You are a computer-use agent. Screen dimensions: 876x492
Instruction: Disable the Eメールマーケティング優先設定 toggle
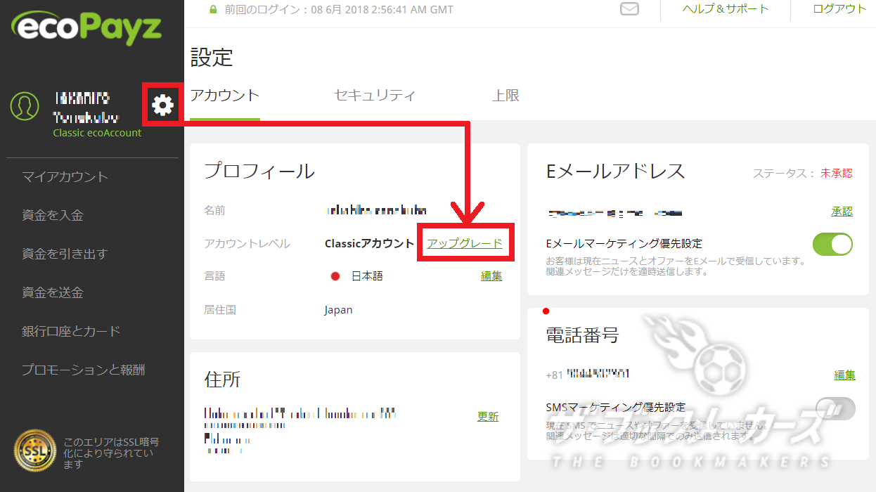(x=832, y=243)
